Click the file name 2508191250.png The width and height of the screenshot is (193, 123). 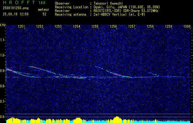pos(16,8)
